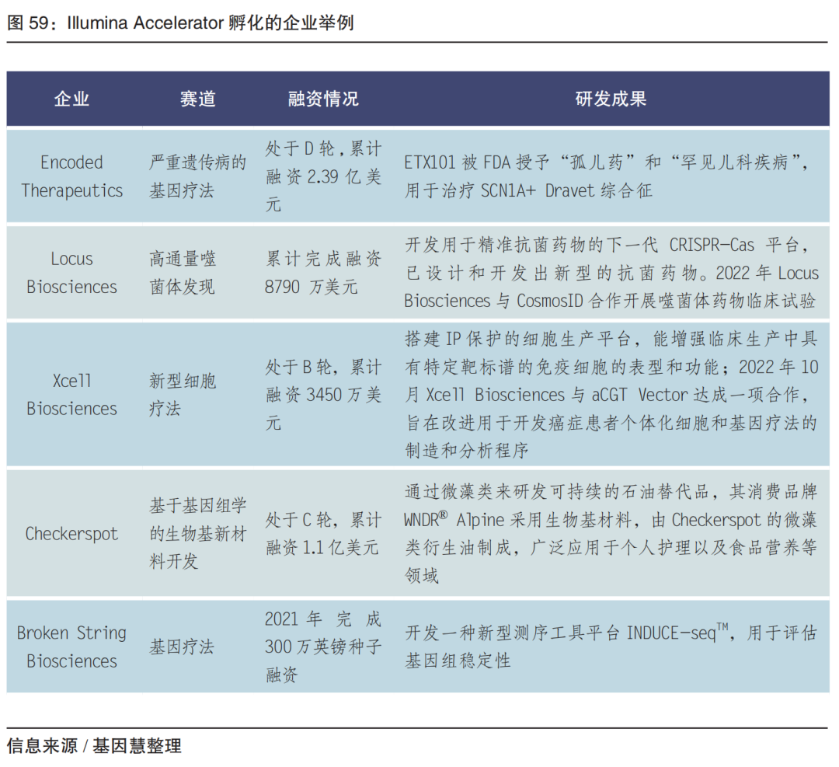The width and height of the screenshot is (839, 767).
Task: Click the Locus Biosciences company cell
Action: pyautogui.click(x=71, y=273)
